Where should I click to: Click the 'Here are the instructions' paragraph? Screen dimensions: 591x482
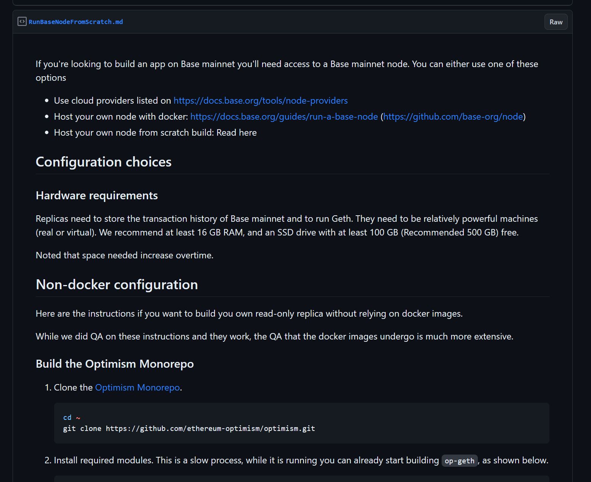tap(249, 314)
